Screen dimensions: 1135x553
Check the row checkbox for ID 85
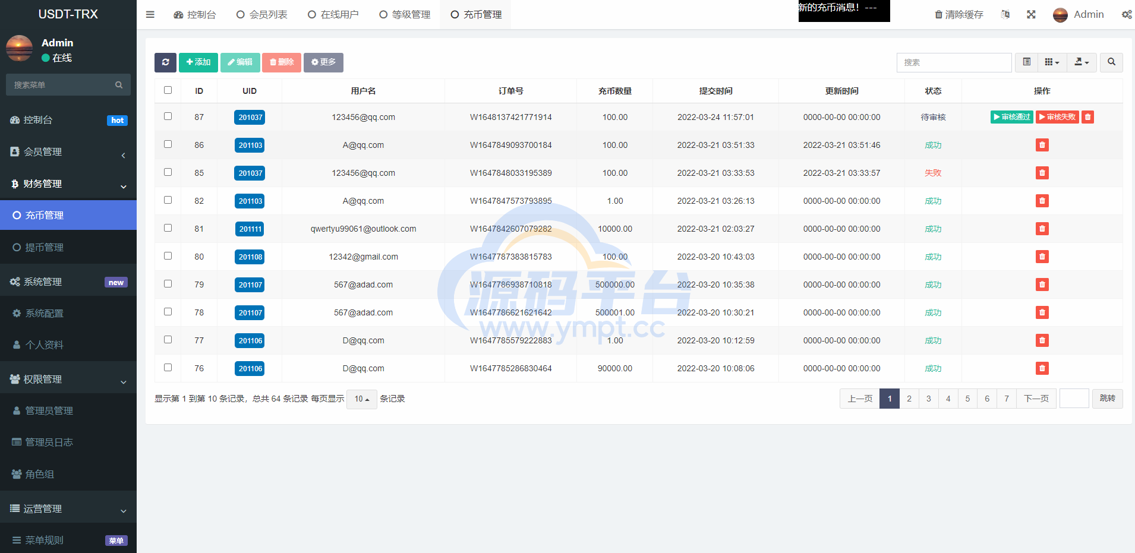[x=168, y=172]
